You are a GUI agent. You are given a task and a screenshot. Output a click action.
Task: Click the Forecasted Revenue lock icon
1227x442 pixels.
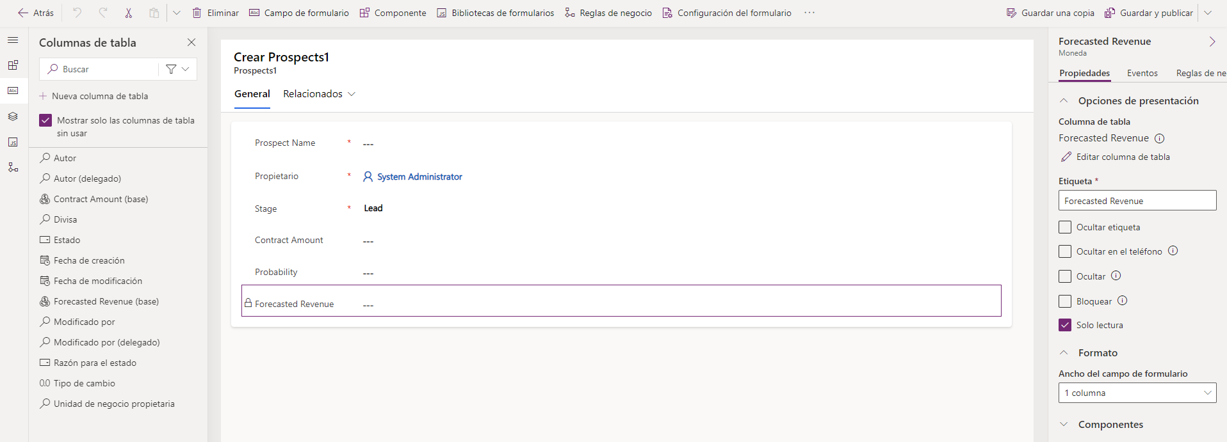coord(248,303)
